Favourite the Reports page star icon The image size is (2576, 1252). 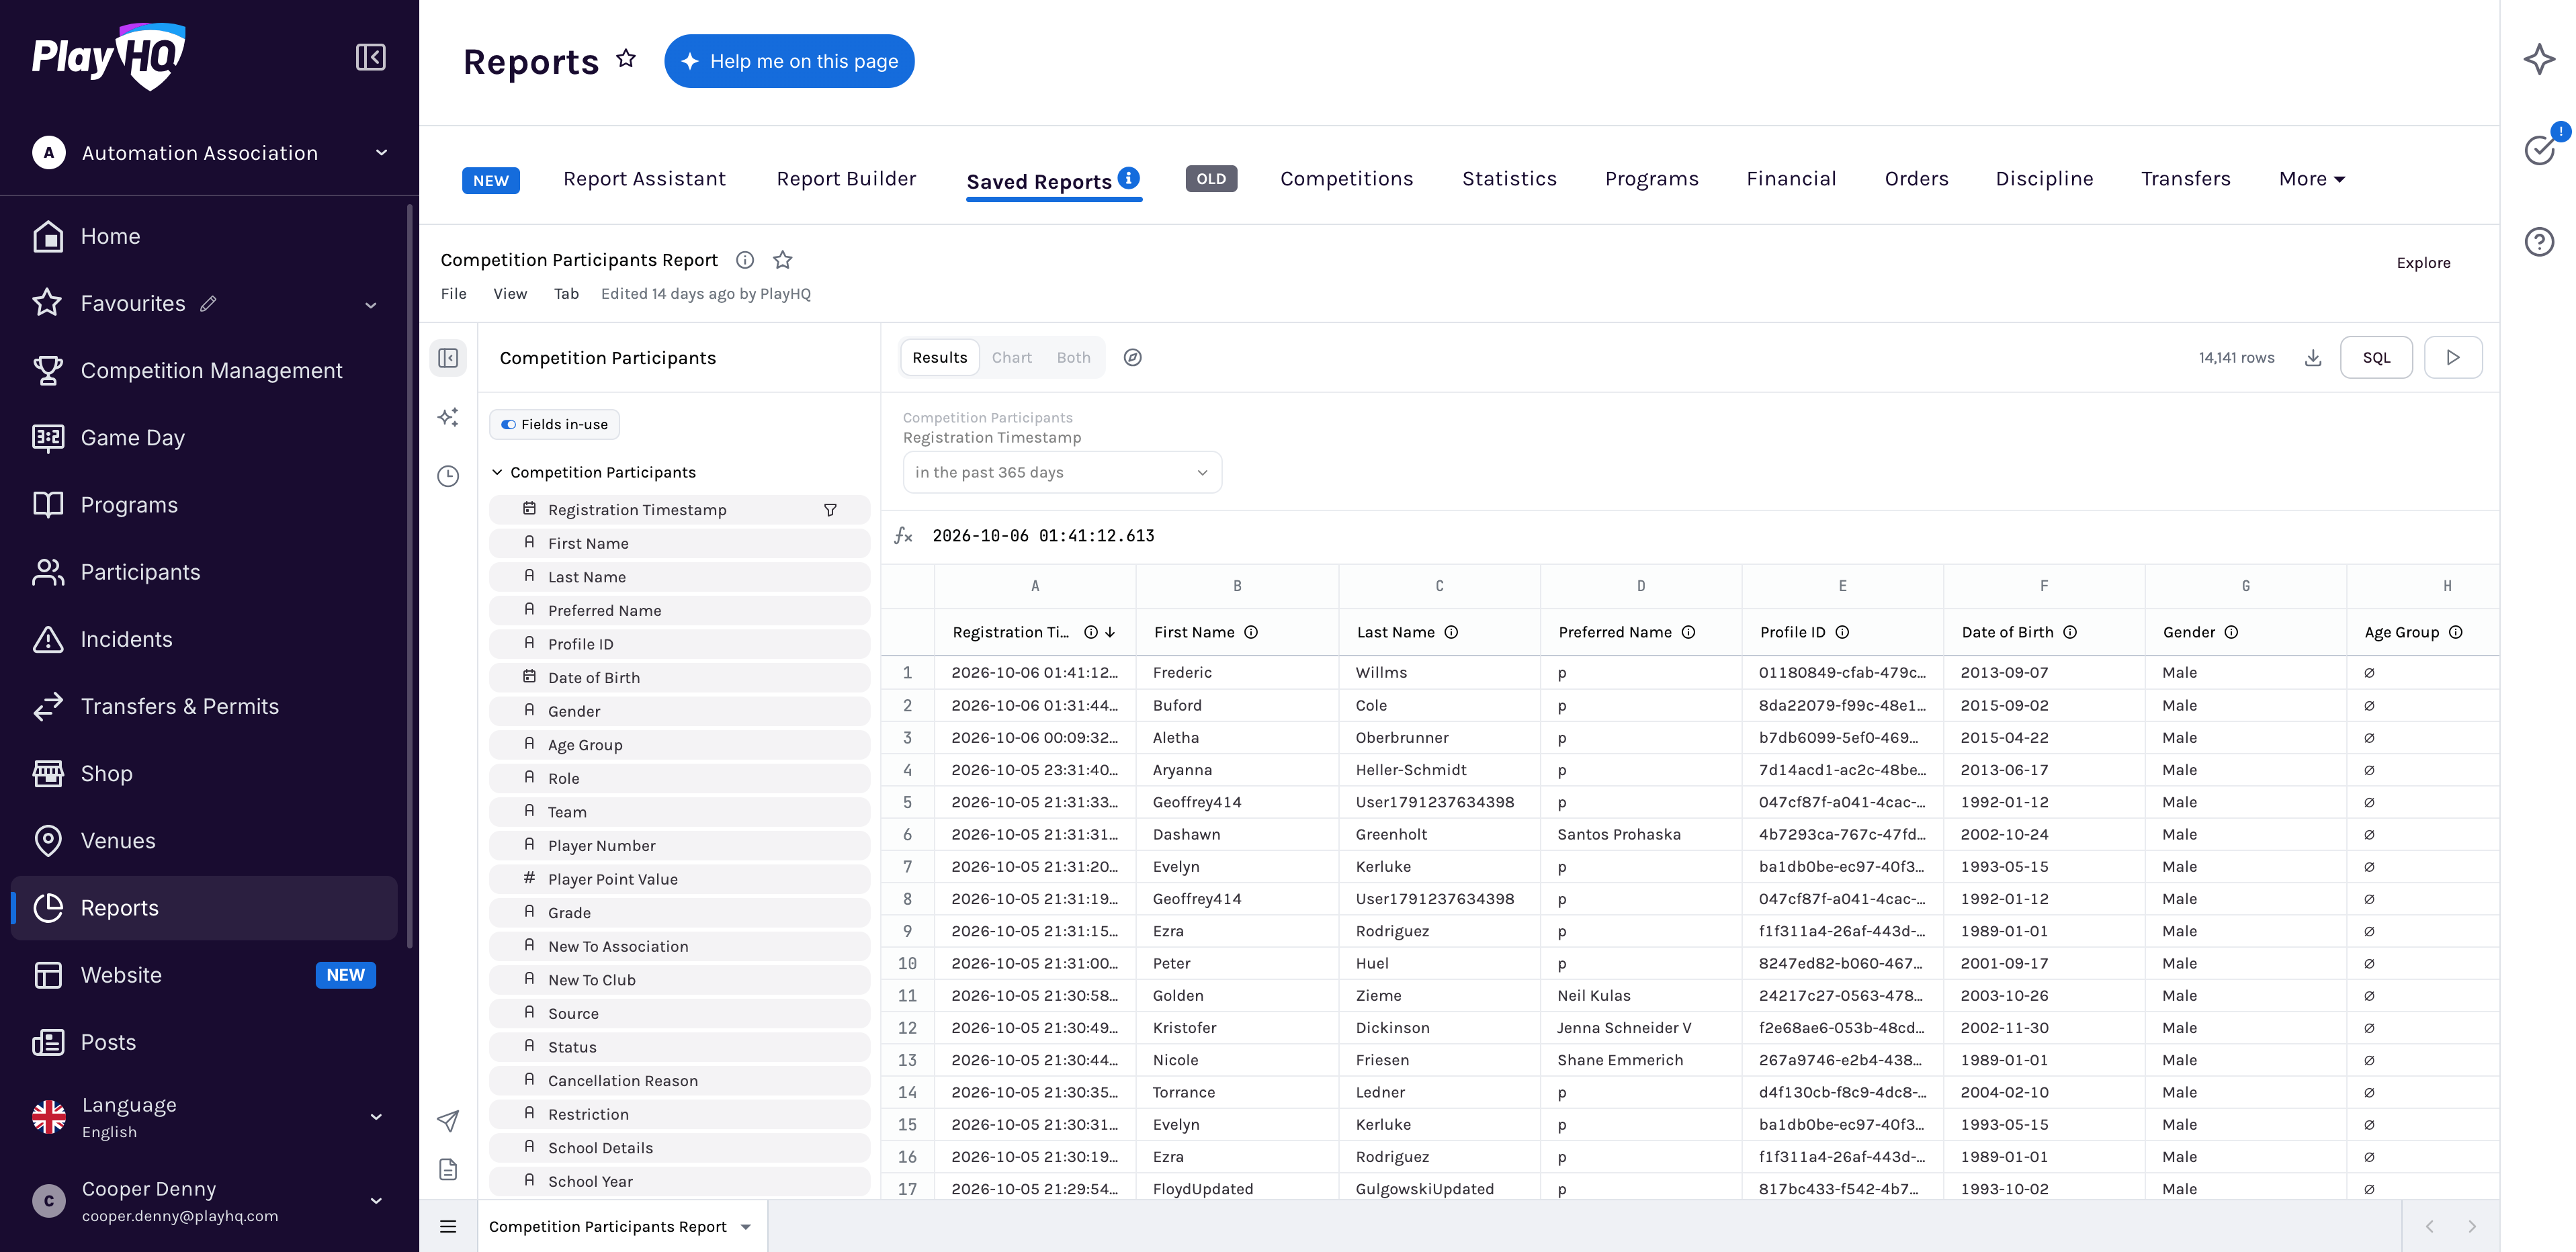(626, 59)
